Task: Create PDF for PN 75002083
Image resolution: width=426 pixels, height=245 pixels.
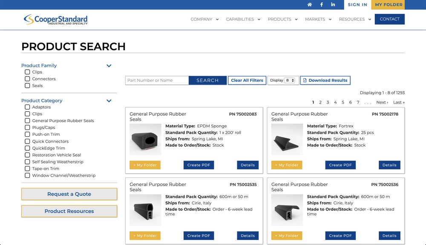Action: click(x=199, y=165)
